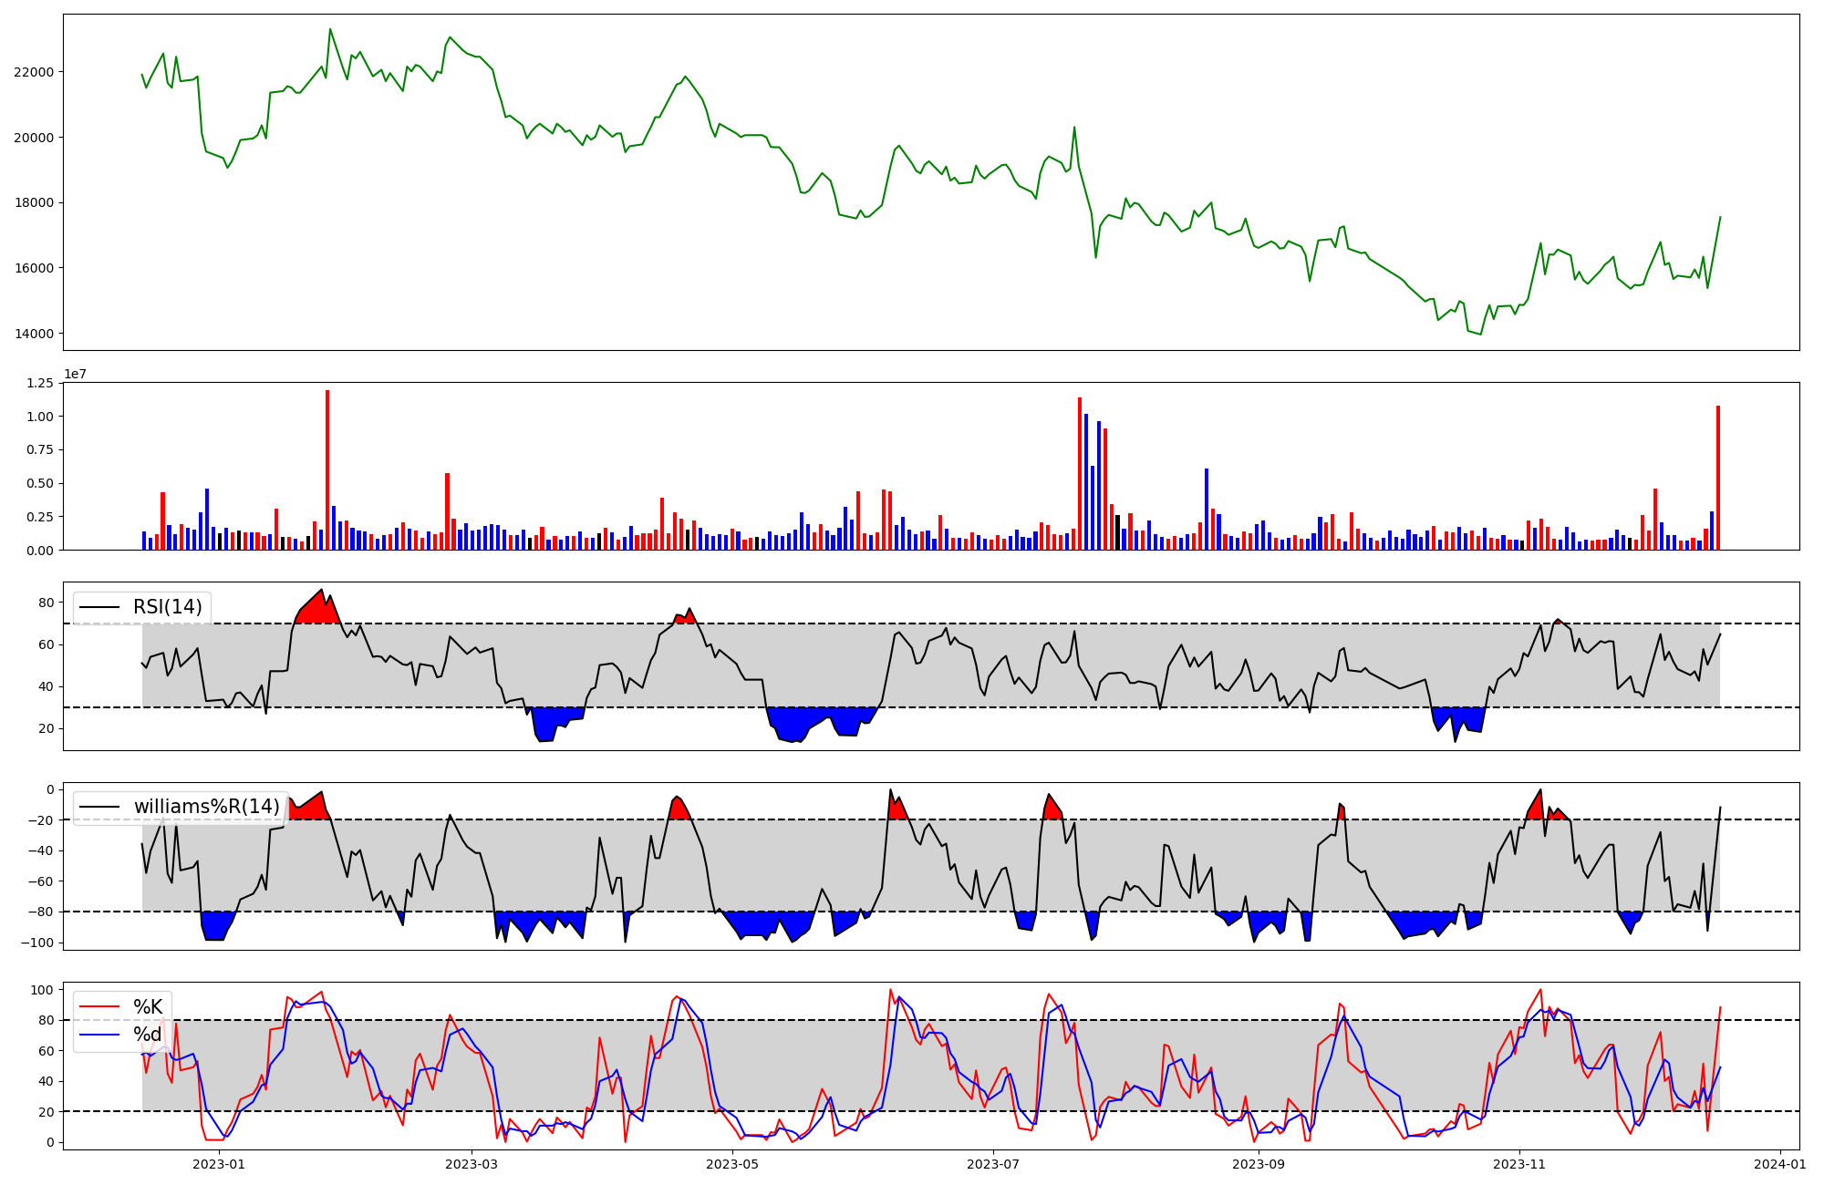Click the %K legend entry
This screenshot has height=1185, width=1824.
click(148, 1007)
